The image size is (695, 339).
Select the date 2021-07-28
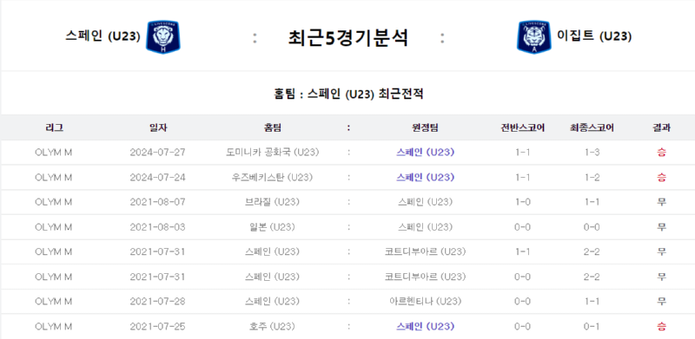point(158,302)
